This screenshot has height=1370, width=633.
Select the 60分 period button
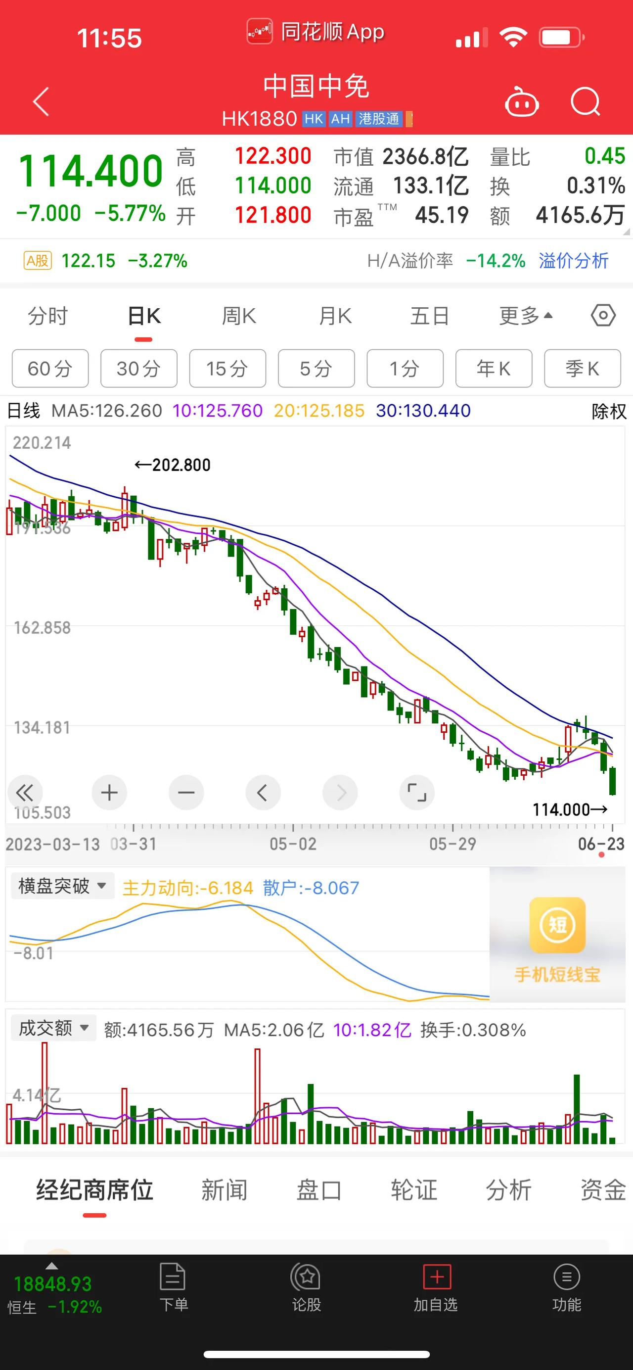click(x=50, y=368)
